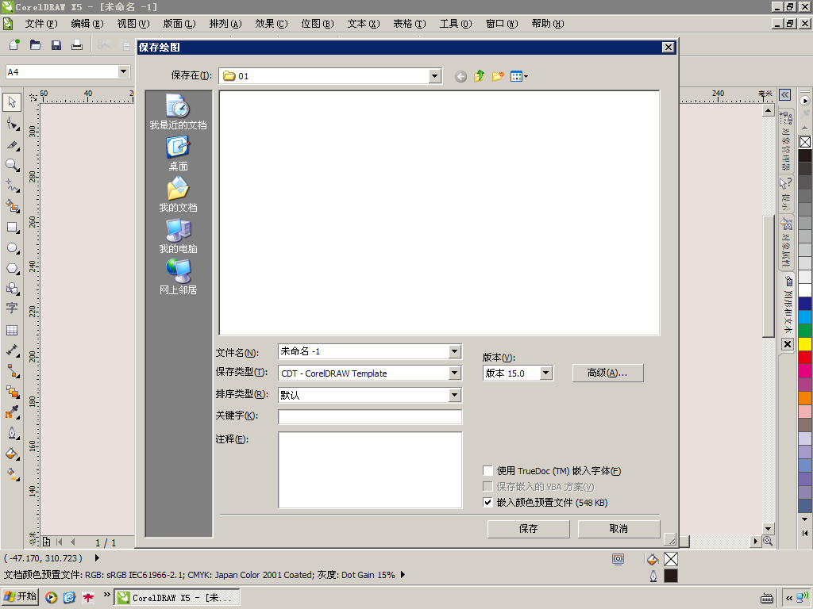The image size is (813, 609).
Task: Select the Blend interactive tool
Action: [x=12, y=392]
